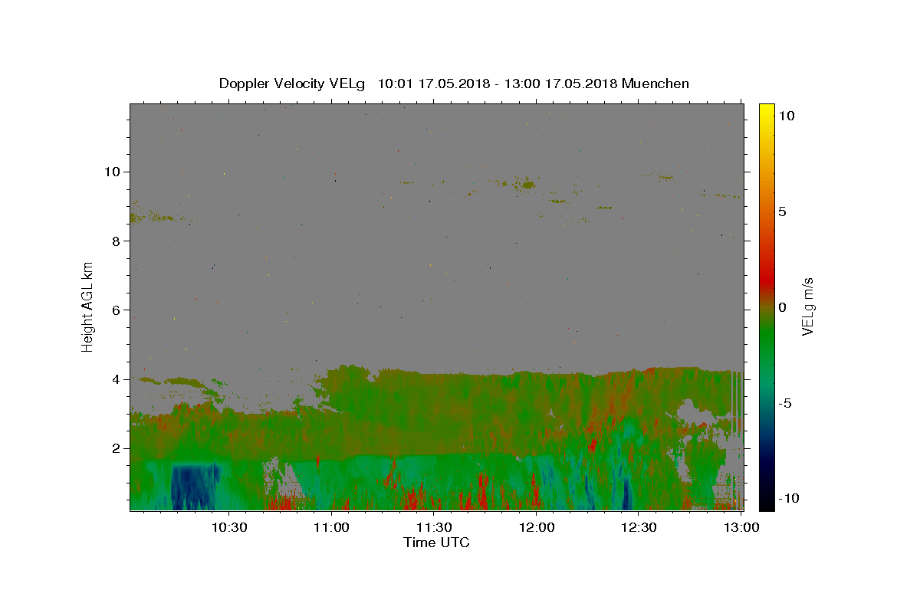
Task: Click the 'Time UTC' axis label
Action: click(x=436, y=543)
